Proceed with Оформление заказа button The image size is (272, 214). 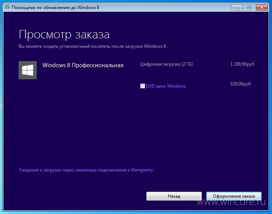234,196
